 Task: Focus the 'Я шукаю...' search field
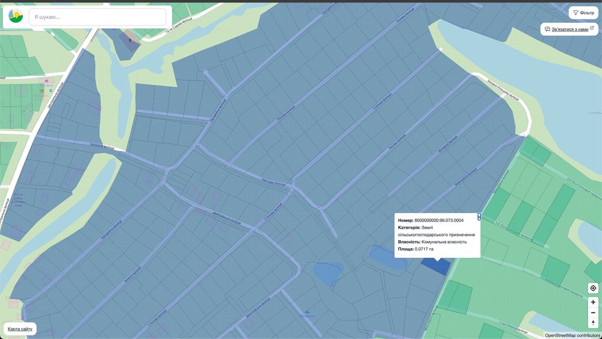pyautogui.click(x=98, y=17)
